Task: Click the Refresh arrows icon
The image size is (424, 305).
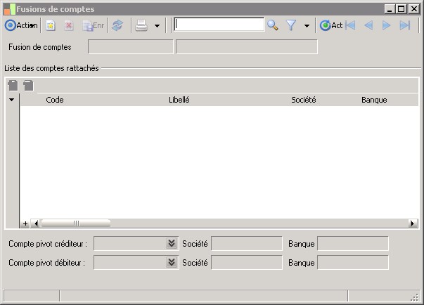Action: click(117, 26)
